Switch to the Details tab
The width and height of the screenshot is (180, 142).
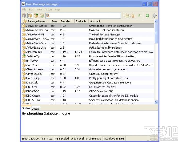(35, 109)
